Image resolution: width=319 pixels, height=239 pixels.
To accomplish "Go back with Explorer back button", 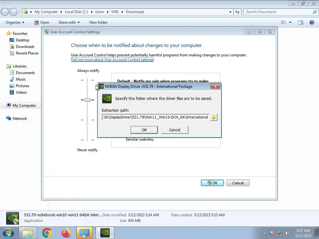I will pos(5,12).
